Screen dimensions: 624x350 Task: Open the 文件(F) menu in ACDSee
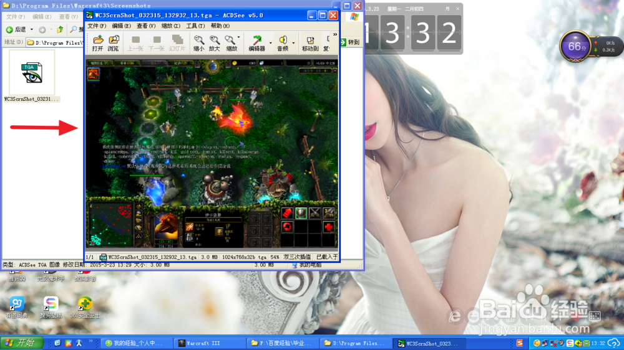(x=97, y=26)
